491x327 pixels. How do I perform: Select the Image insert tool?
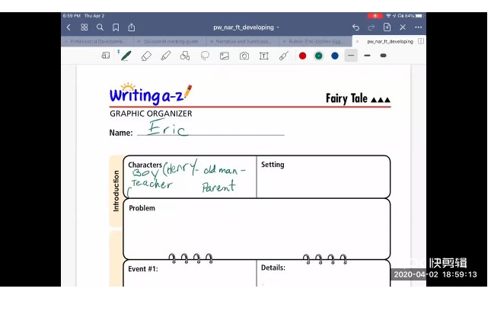[225, 56]
